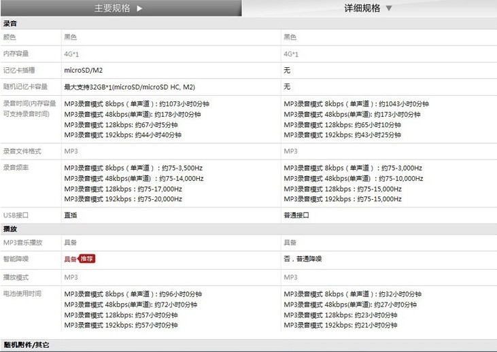
Task: Click the 直插 USB接口 value
Action: (x=70, y=215)
